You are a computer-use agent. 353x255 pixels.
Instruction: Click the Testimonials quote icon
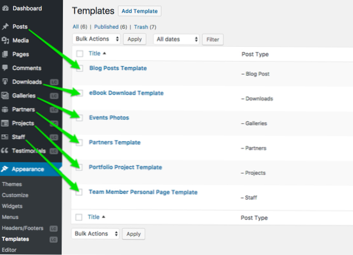[4, 150]
